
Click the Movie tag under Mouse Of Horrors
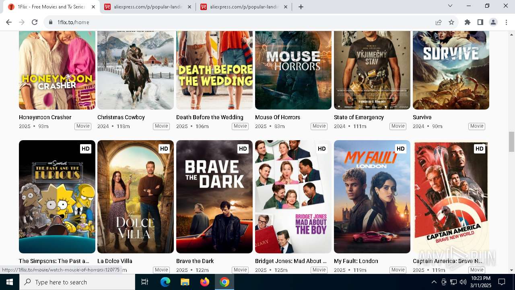point(319,126)
